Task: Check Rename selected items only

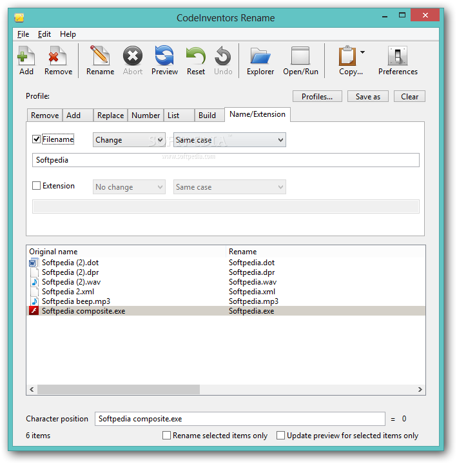Action: tap(166, 436)
